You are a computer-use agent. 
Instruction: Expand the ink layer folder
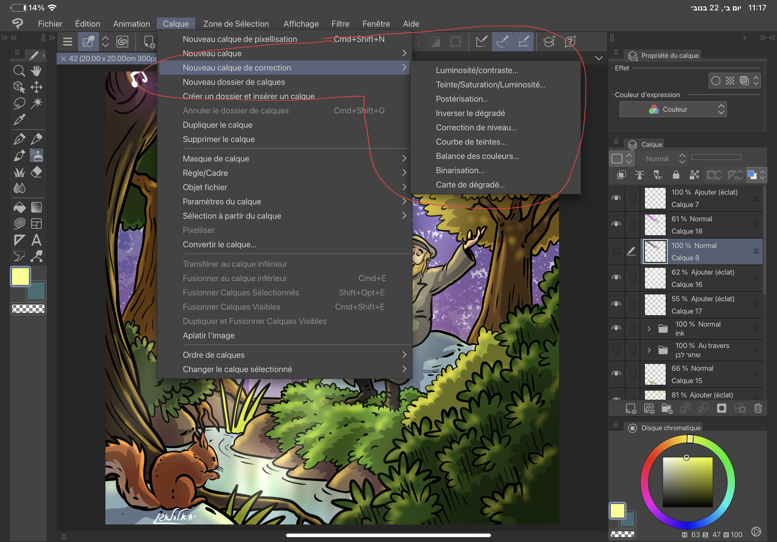pos(649,329)
